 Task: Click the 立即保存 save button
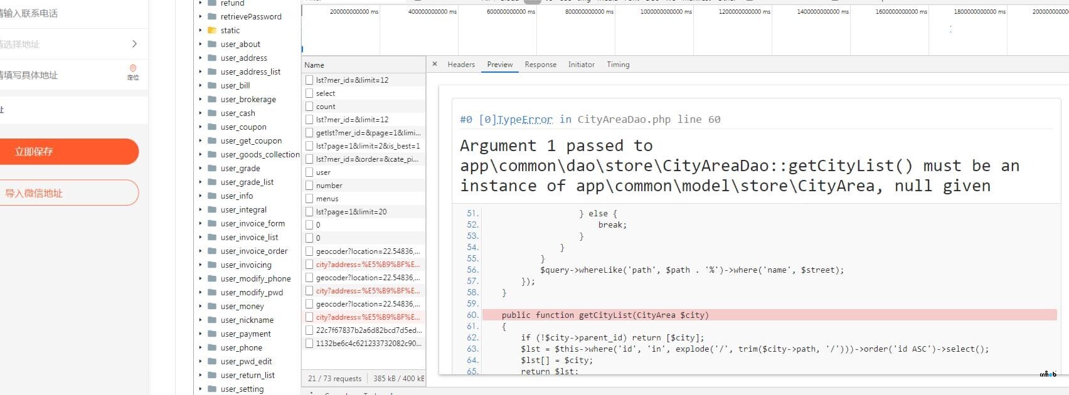[69, 152]
